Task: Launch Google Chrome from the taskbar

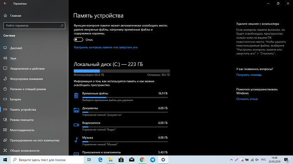Action: click(x=142, y=160)
